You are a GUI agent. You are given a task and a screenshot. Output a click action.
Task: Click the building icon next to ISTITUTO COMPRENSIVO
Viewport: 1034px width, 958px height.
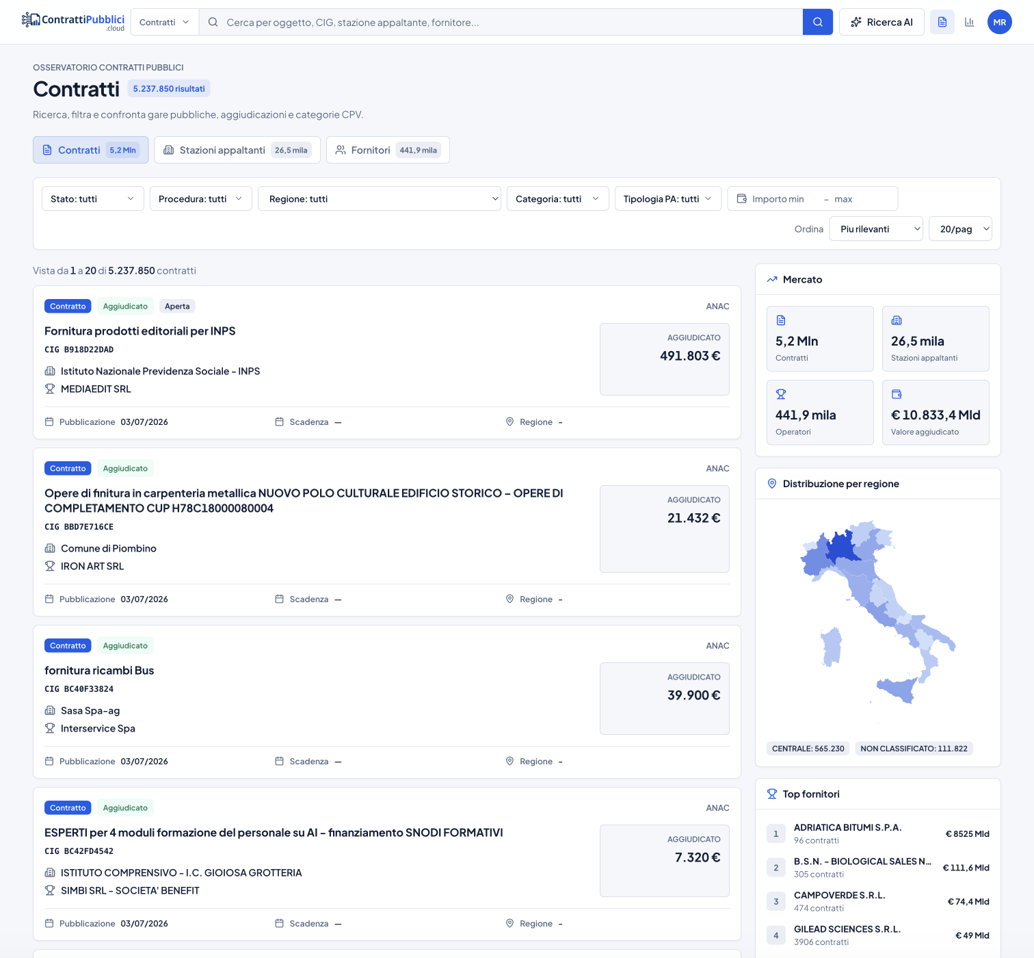tap(50, 872)
